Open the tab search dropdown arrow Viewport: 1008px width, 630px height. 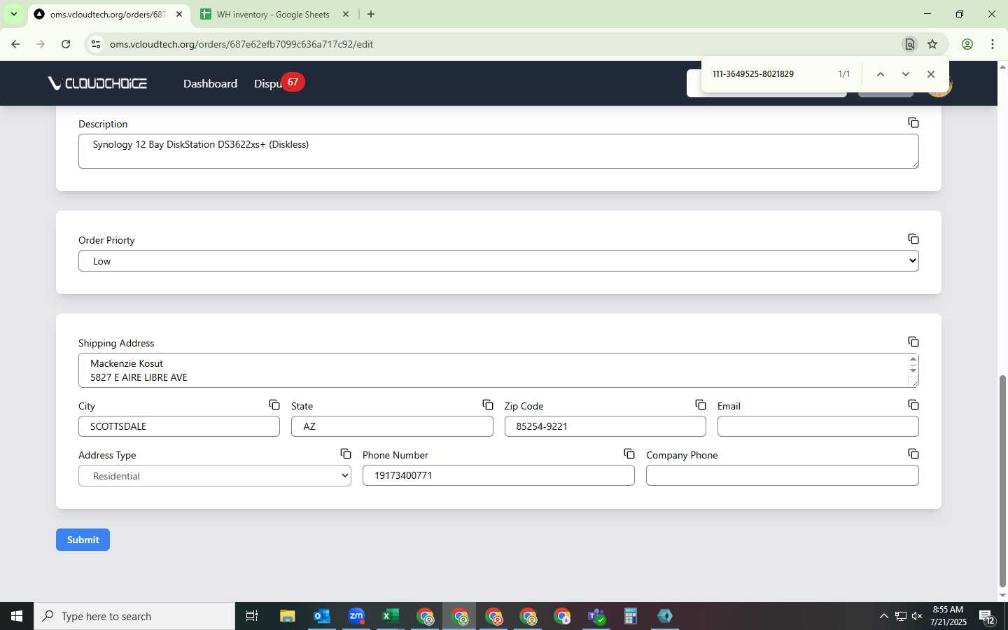click(x=13, y=14)
